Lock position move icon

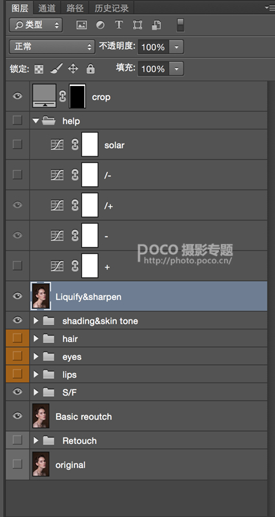coord(73,69)
